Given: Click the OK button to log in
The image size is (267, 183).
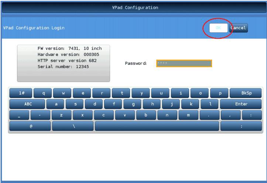Looking at the screenshot, I should pyautogui.click(x=218, y=28).
